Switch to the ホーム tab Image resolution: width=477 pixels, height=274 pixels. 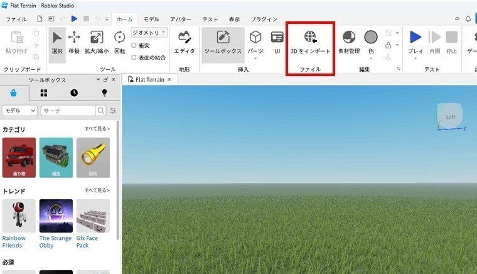[125, 19]
